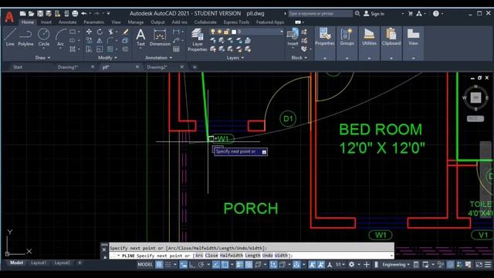Click the Save icon in Quick Access toolbar
This screenshot has height=278, width=494.
[x=40, y=14]
